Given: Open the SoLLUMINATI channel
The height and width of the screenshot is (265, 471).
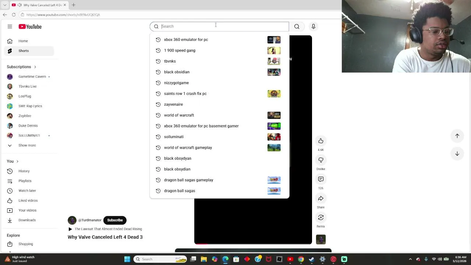Looking at the screenshot, I should tap(29, 135).
